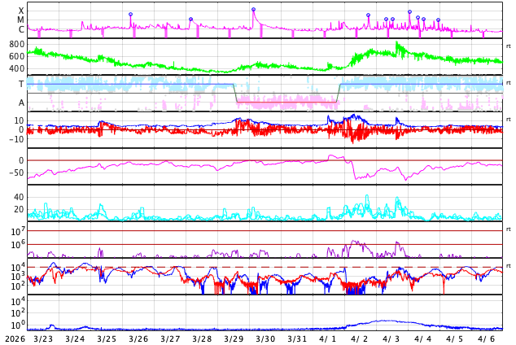Image resolution: width=516 pixels, height=345 pixels.
Task: Select the flare circle marker on 3/27
Action: 190,20
